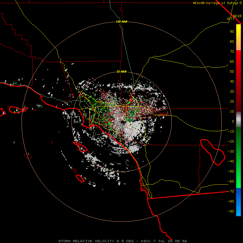Click the positive 60 velocity scale label
Screen dimensions: 243x243
(x=232, y=61)
